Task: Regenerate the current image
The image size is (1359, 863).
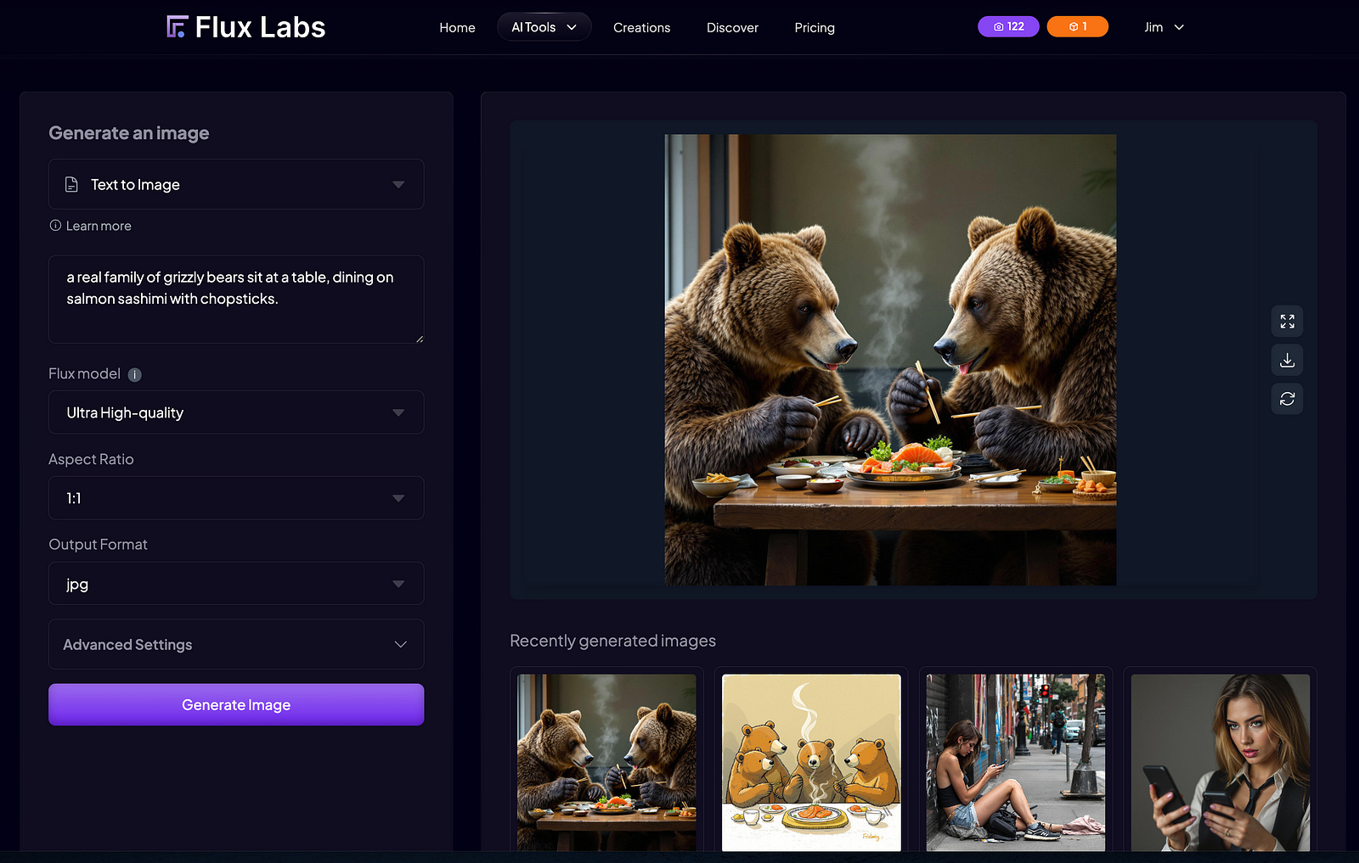Action: pyautogui.click(x=1287, y=398)
